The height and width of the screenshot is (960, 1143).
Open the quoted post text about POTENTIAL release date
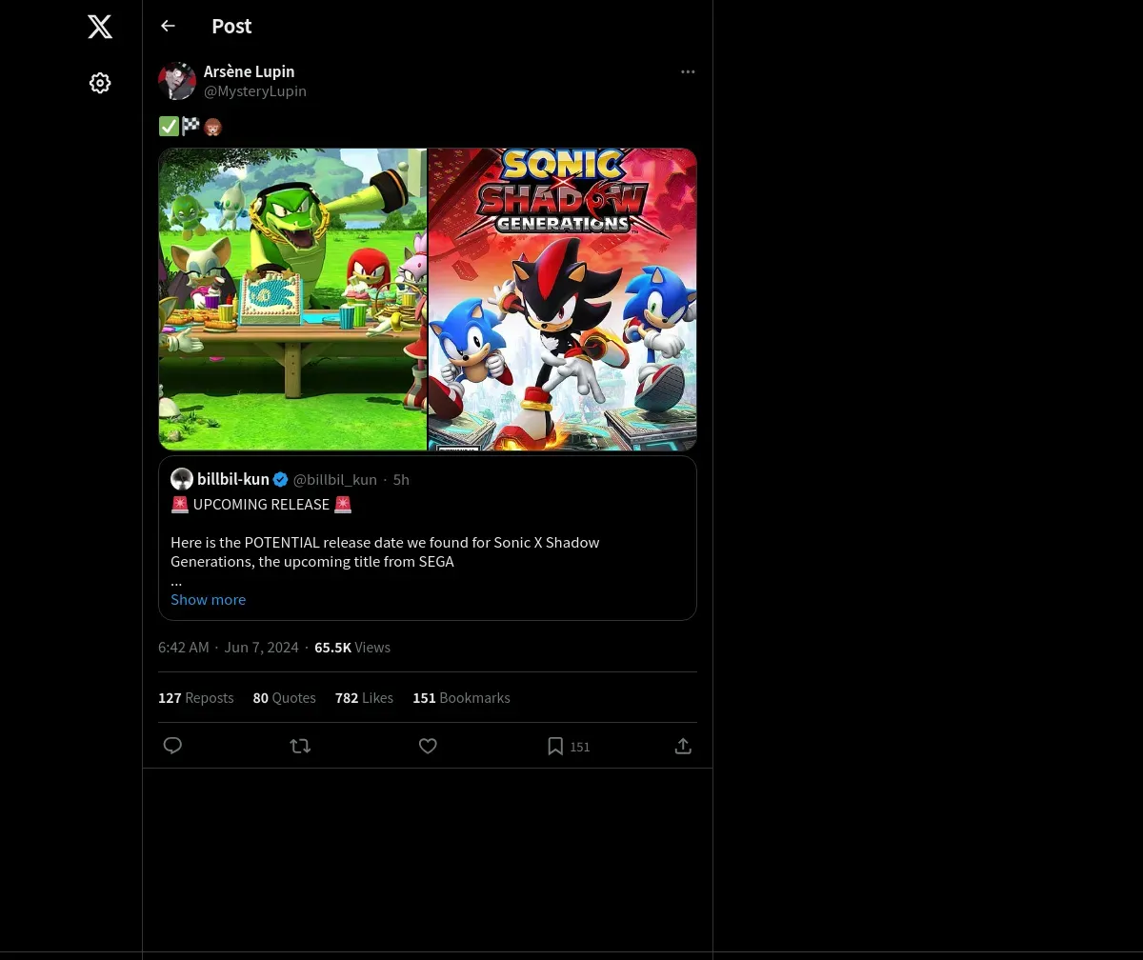pyautogui.click(x=385, y=551)
